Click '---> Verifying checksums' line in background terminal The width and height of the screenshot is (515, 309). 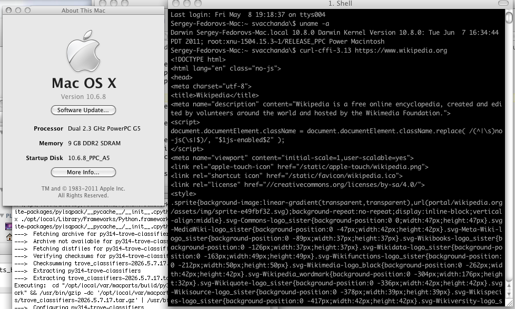point(91,256)
